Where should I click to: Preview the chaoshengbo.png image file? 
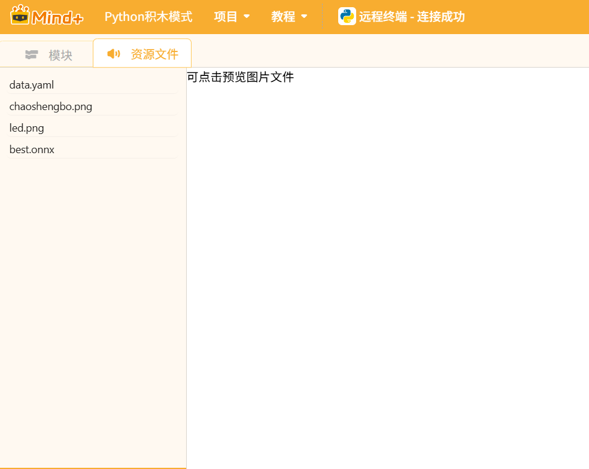[51, 106]
